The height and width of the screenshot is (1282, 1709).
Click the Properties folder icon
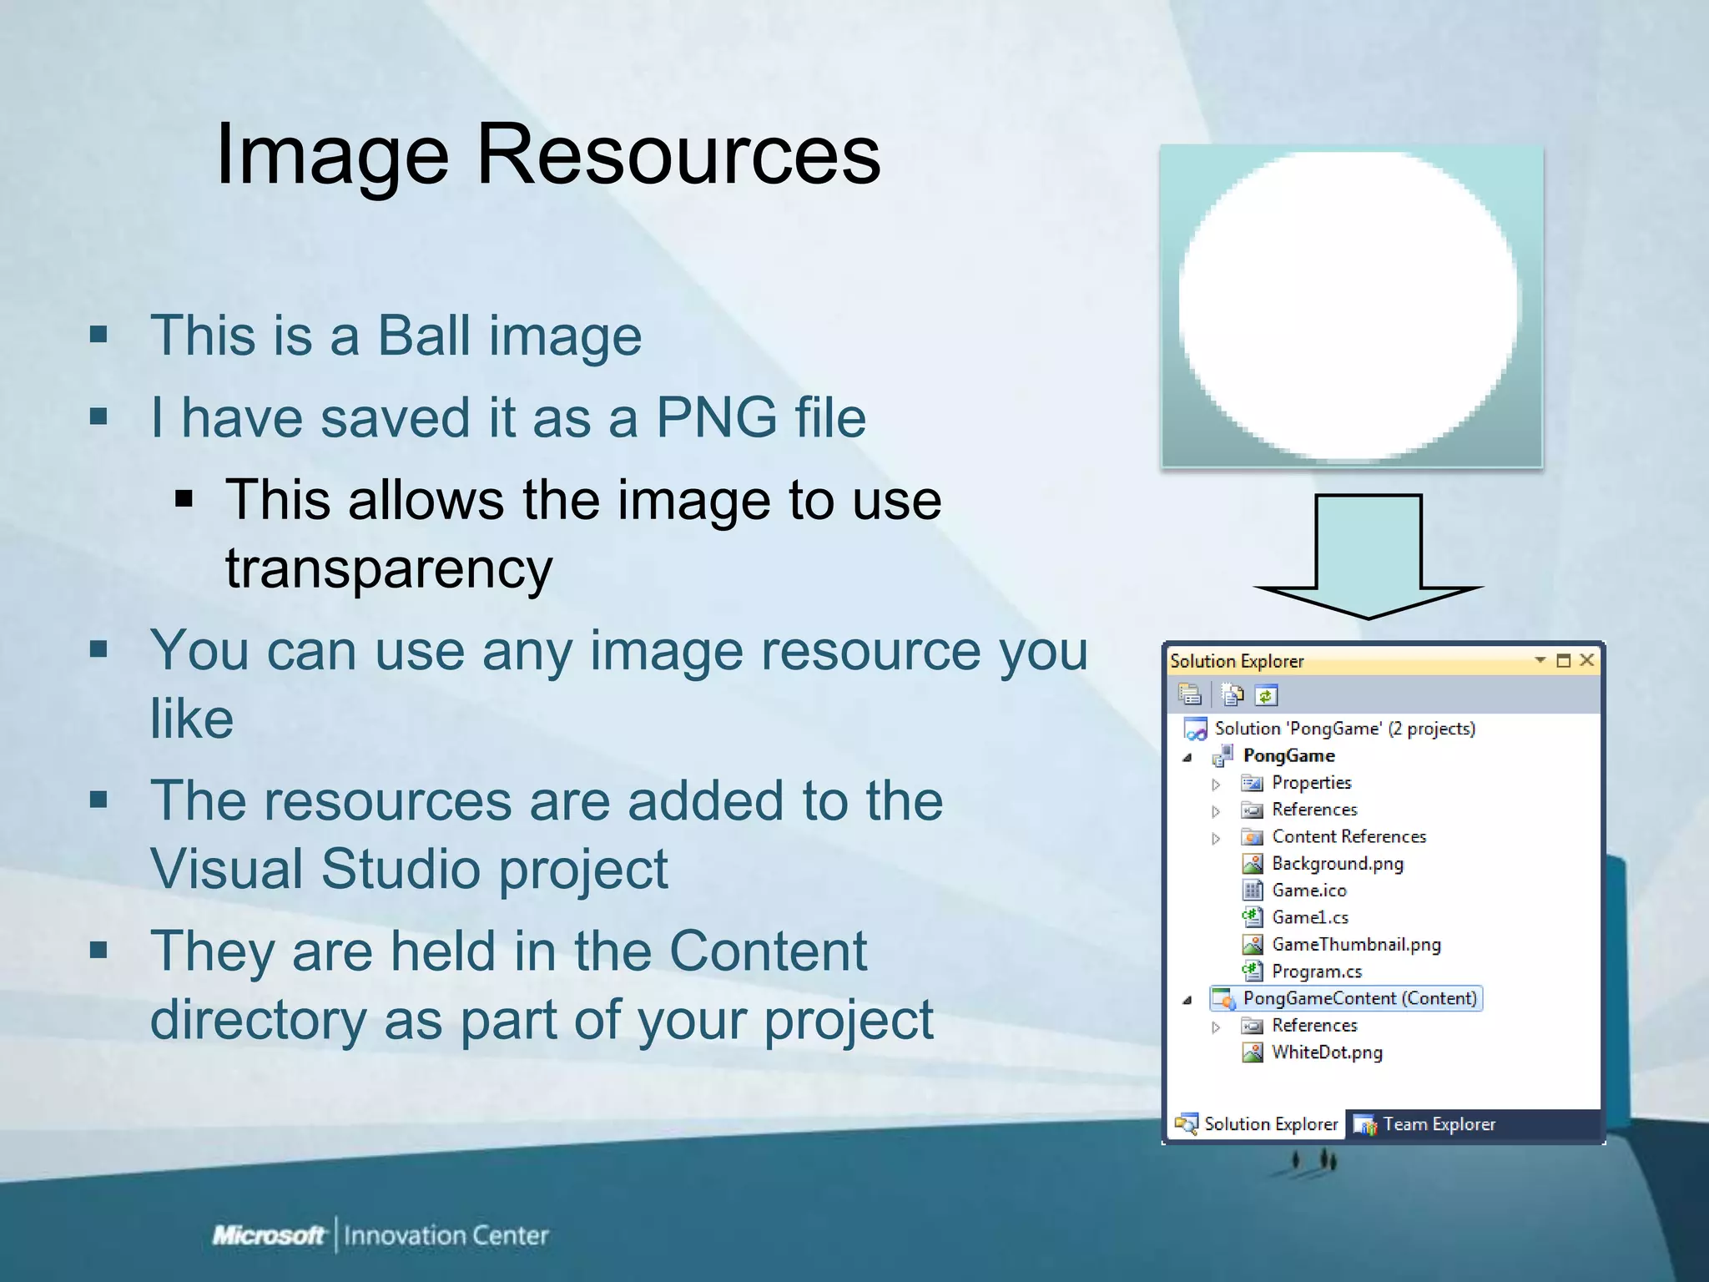click(1252, 783)
